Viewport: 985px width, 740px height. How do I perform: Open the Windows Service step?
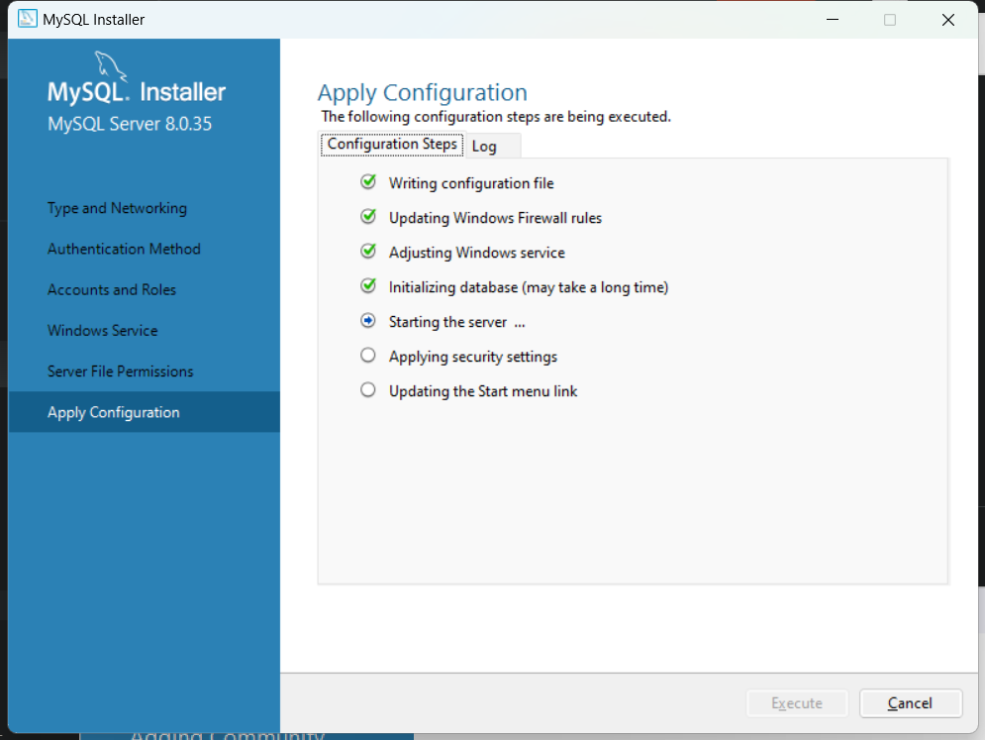[103, 330]
